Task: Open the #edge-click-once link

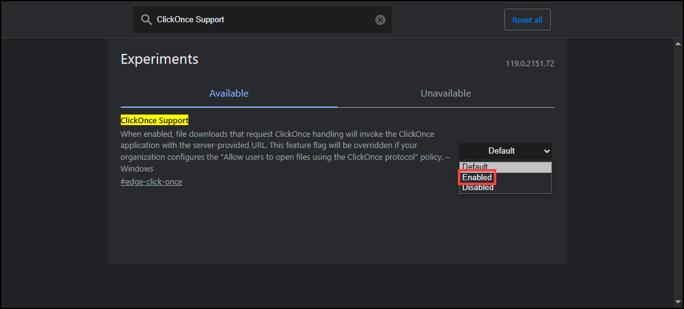Action: tap(151, 181)
